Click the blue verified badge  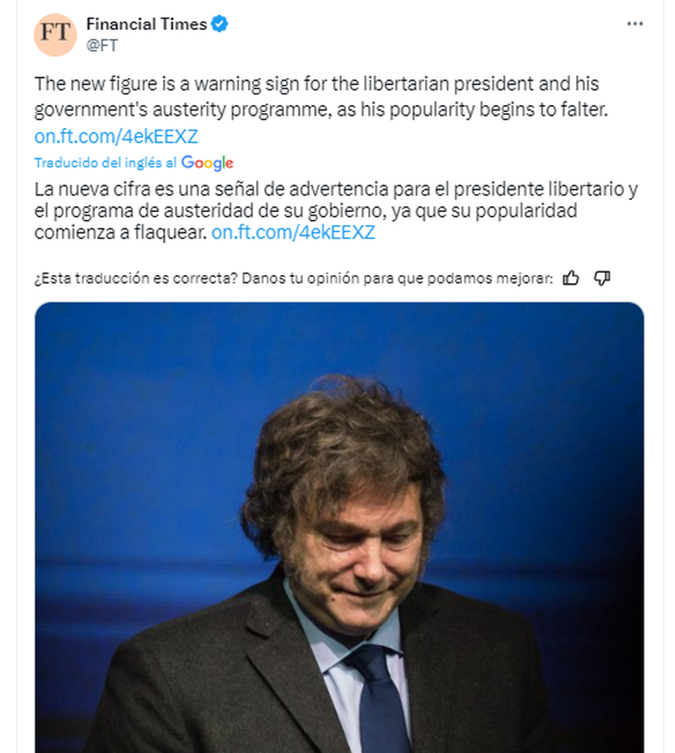(x=220, y=25)
